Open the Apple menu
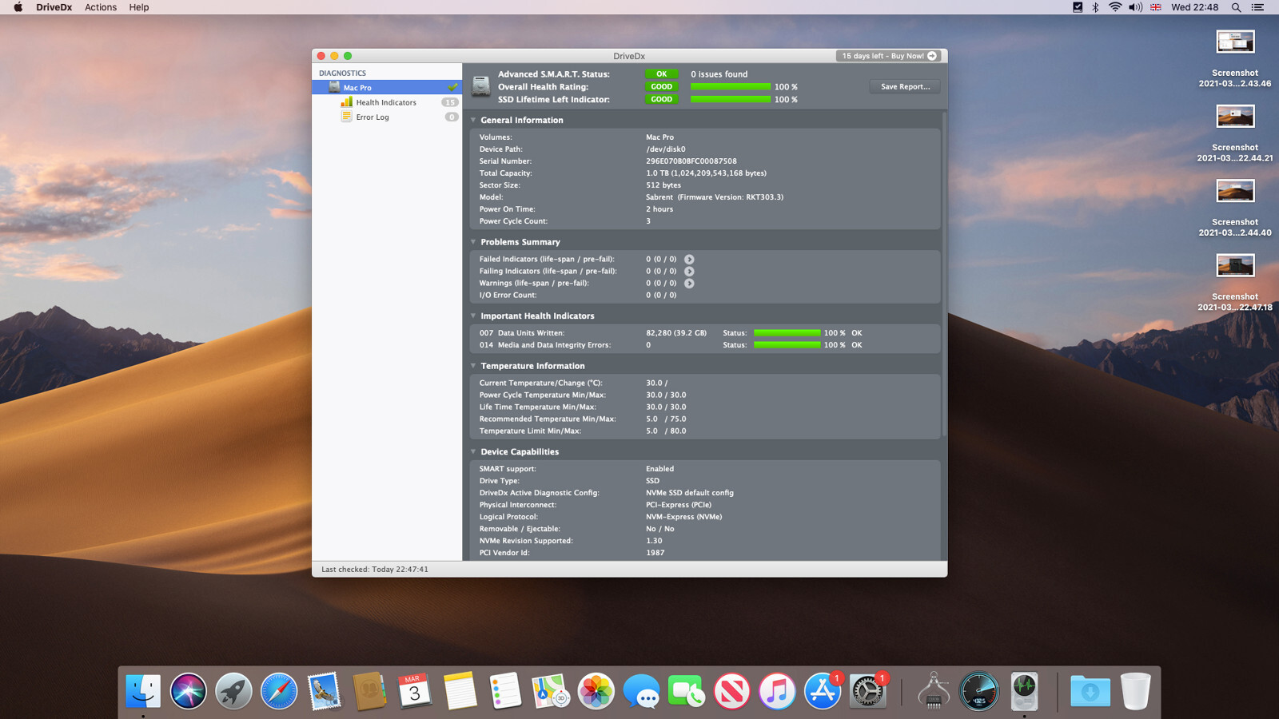The image size is (1279, 719). pyautogui.click(x=18, y=7)
